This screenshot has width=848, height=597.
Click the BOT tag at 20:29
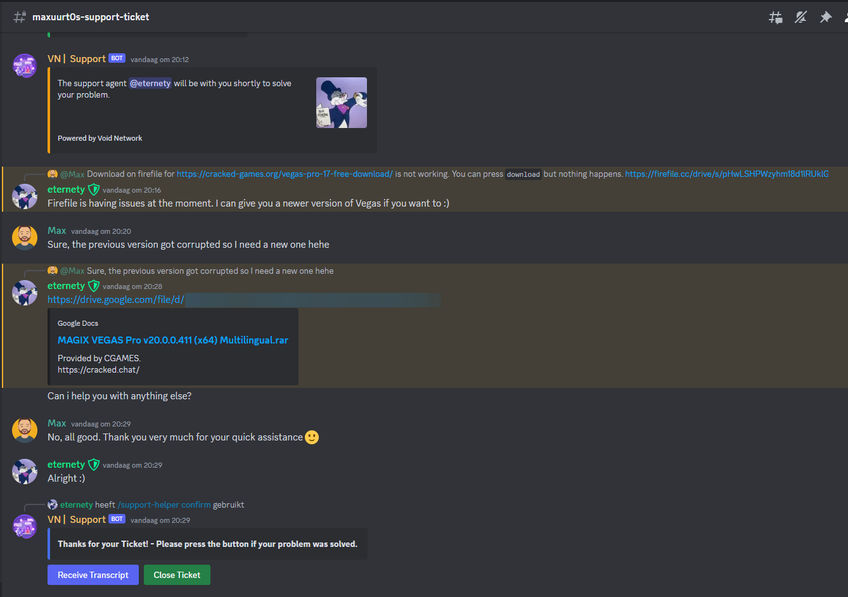click(x=117, y=519)
